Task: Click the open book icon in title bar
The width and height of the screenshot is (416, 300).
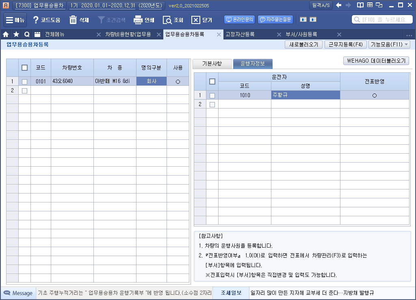Action: click(x=360, y=5)
